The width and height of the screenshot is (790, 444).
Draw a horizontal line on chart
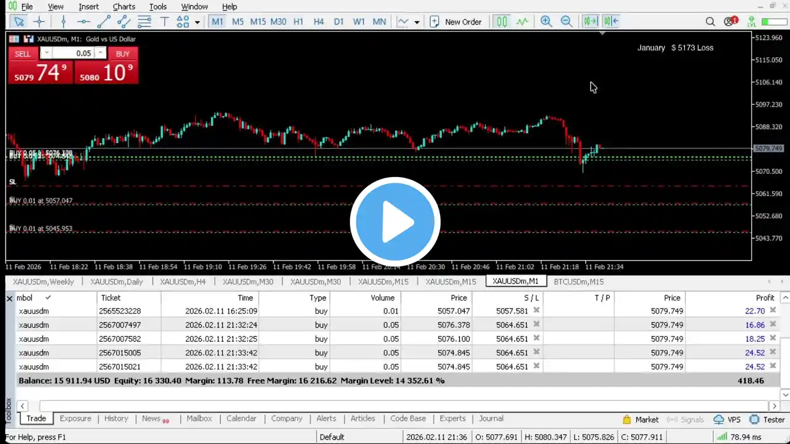click(x=83, y=22)
